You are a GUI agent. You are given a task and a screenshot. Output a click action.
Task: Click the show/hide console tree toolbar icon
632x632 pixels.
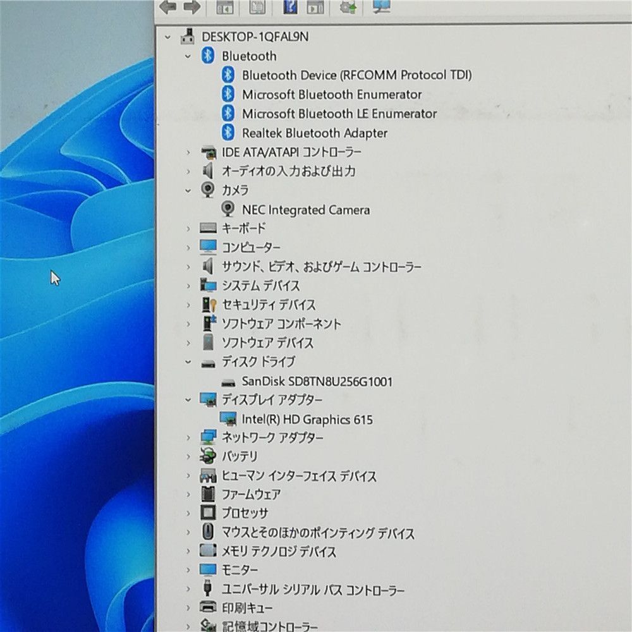225,7
